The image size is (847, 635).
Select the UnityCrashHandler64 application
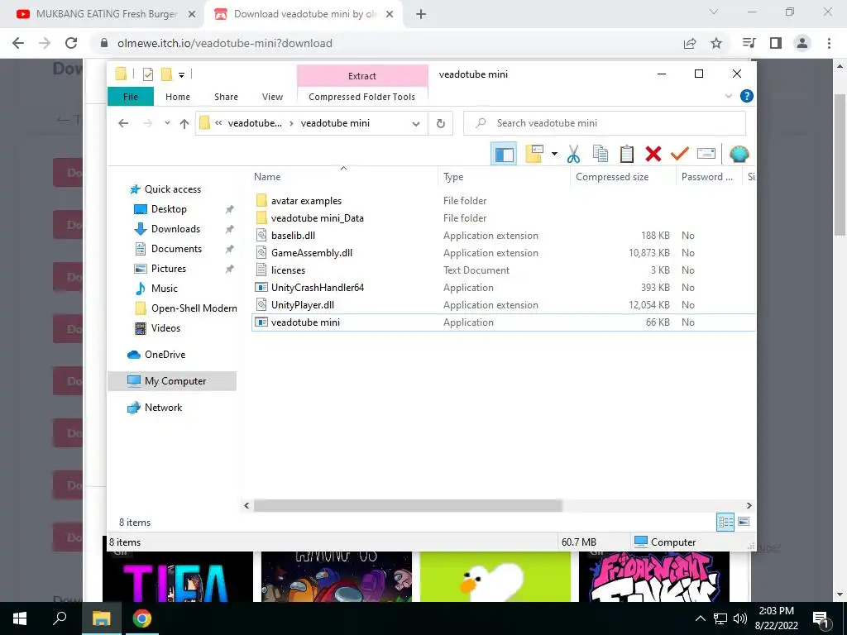318,287
